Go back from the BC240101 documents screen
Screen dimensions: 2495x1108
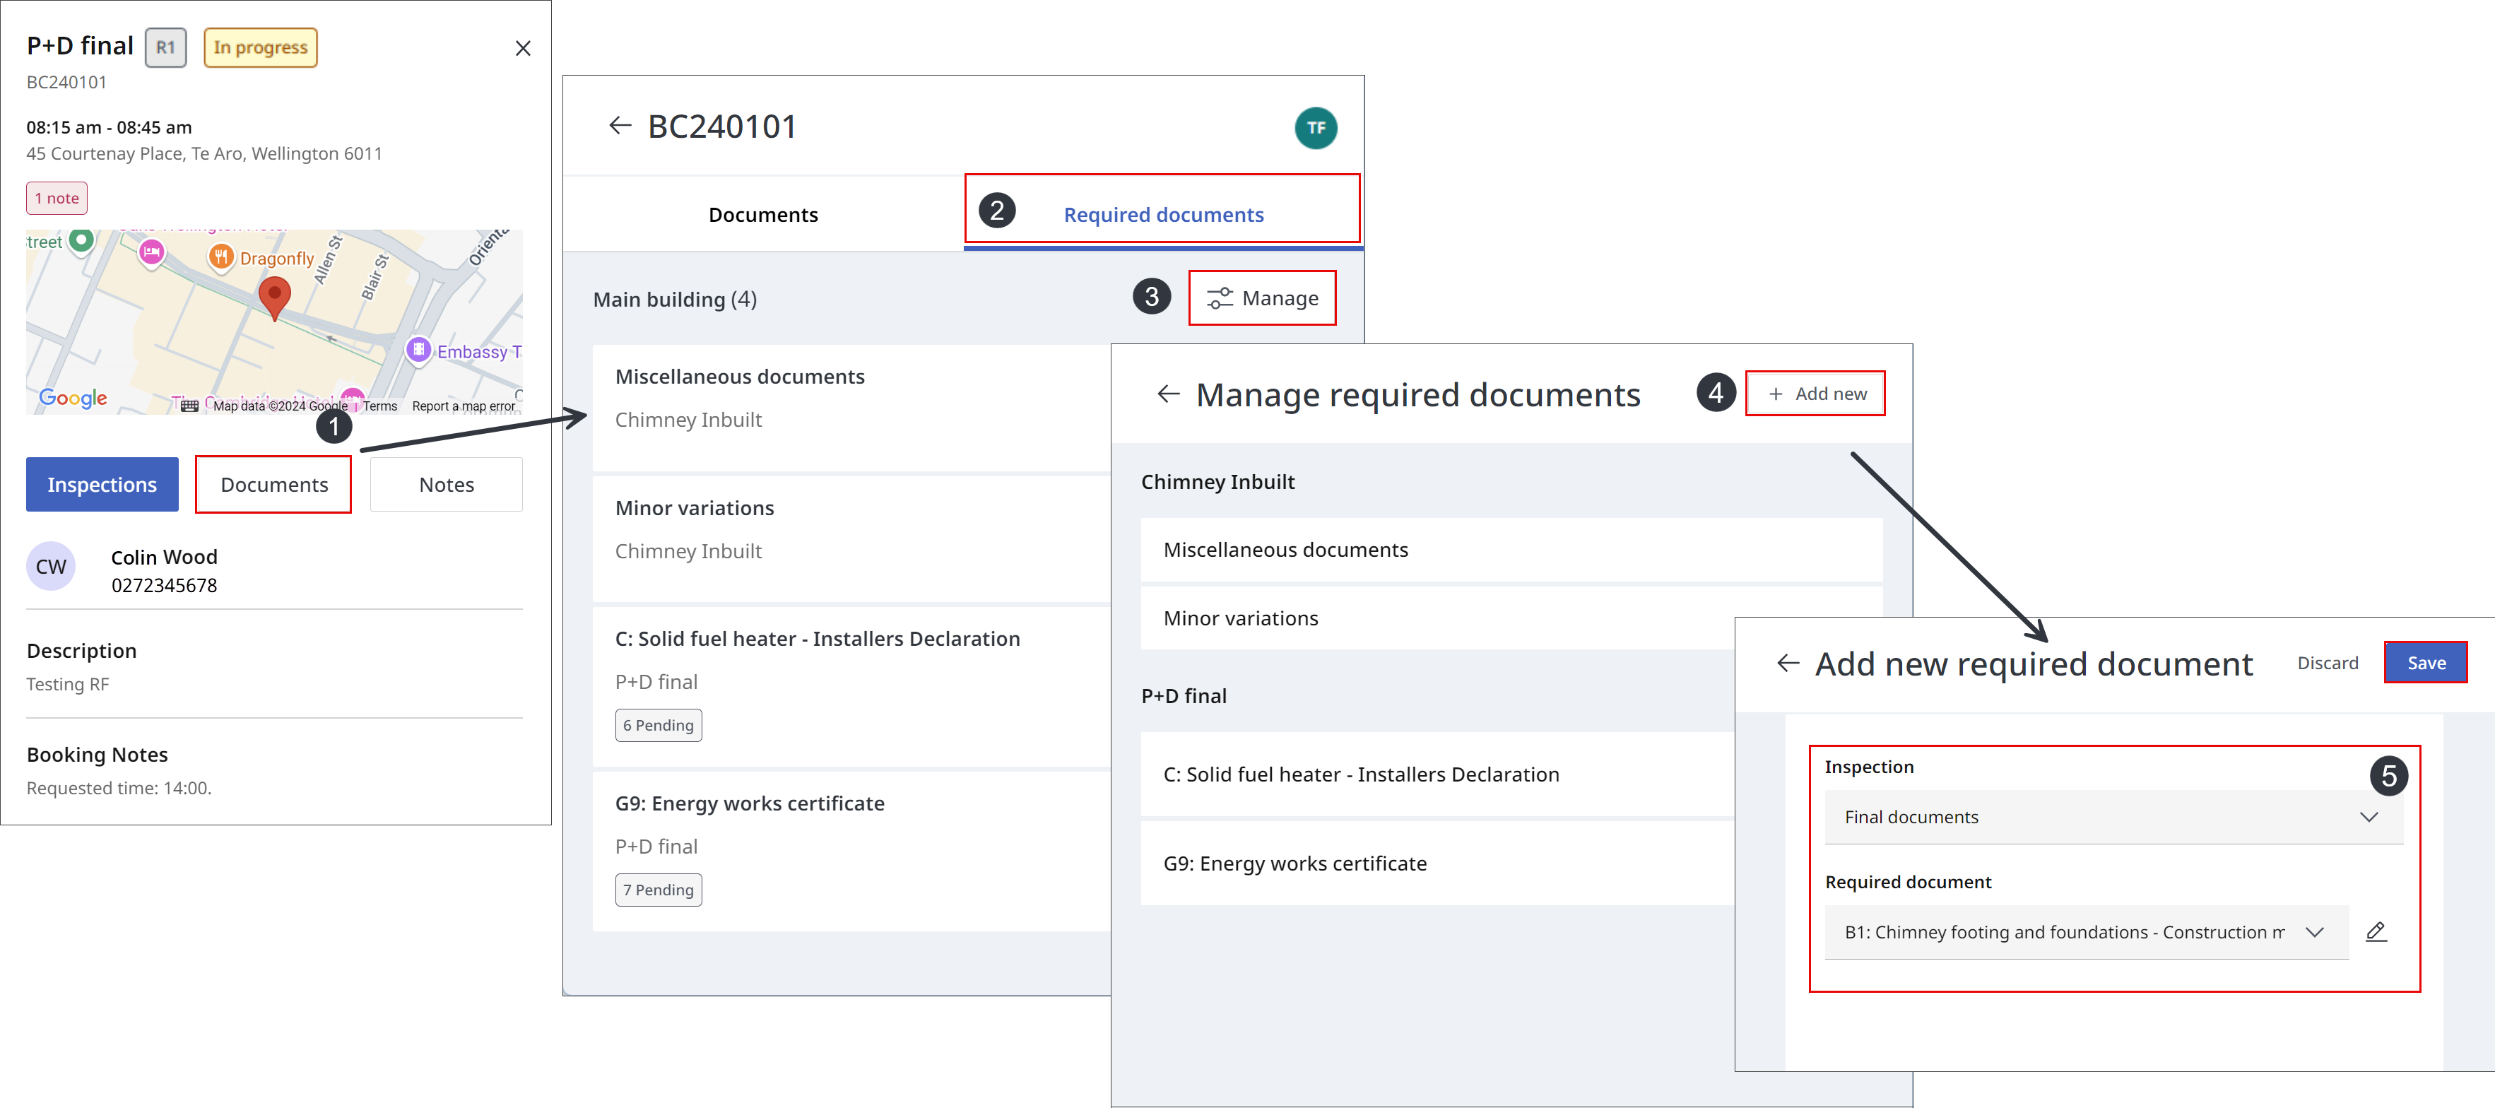click(x=620, y=126)
